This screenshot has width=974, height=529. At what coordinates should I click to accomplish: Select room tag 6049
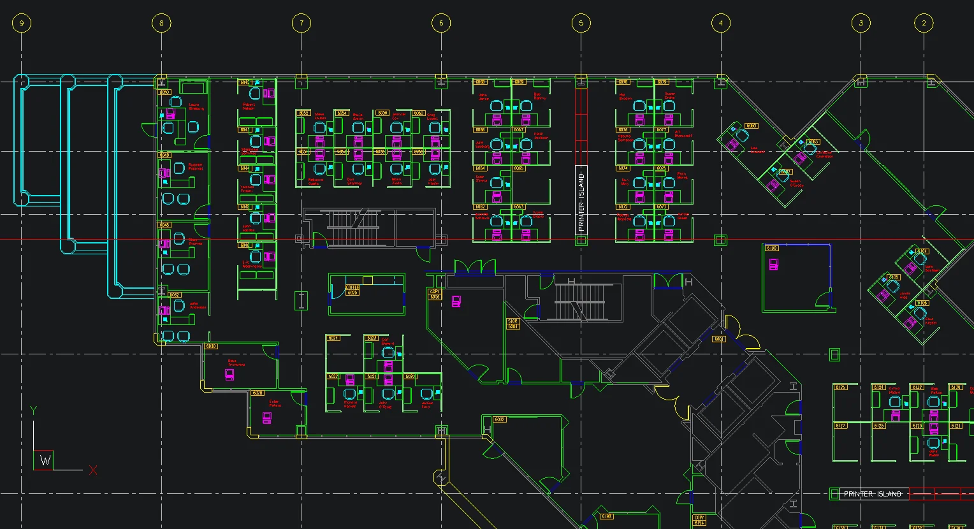[x=164, y=155]
